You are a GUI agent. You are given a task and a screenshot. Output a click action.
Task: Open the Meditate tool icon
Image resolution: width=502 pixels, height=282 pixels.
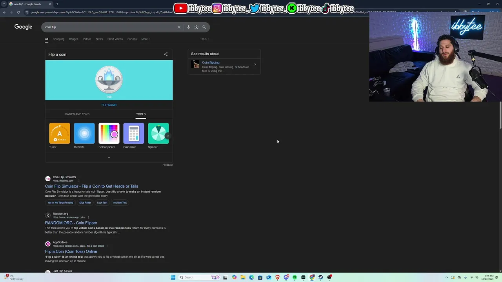(x=84, y=134)
